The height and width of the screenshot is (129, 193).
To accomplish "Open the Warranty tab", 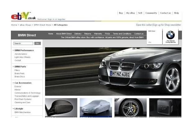I will tap(98, 34).
